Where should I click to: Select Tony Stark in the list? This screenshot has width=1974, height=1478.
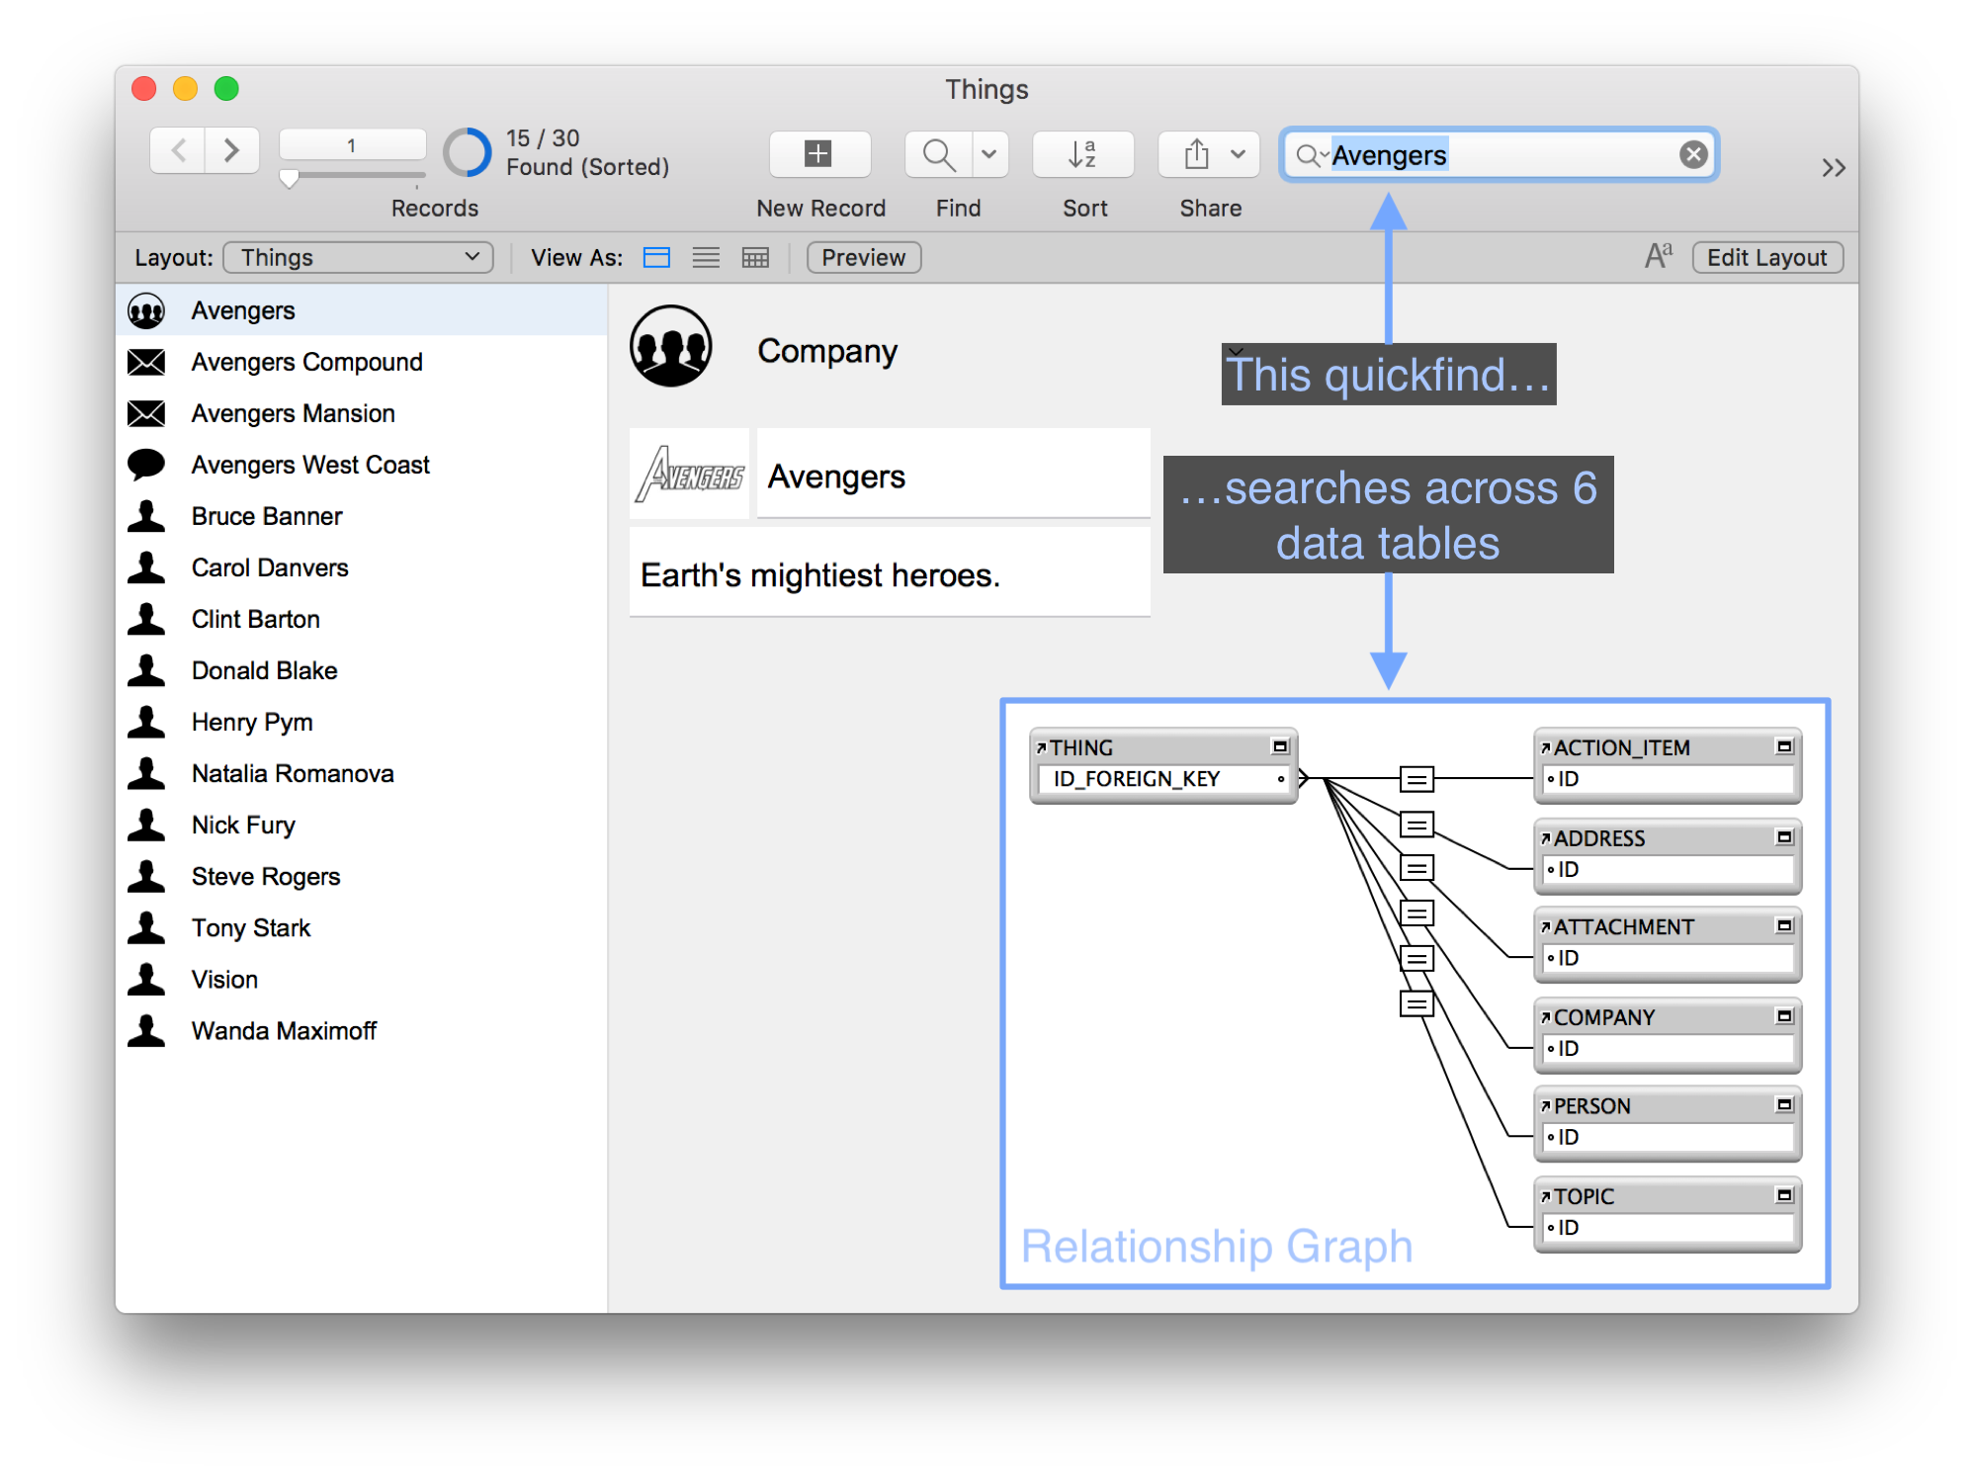click(251, 928)
